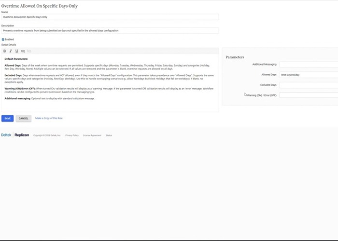Click the 'Script Details' label

pos(9,45)
